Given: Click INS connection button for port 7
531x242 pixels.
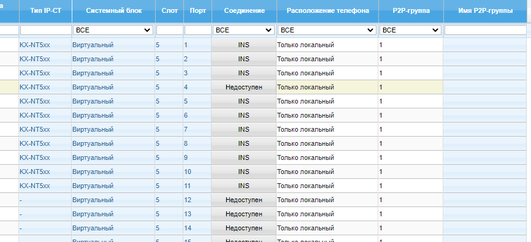Looking at the screenshot, I should (244, 130).
